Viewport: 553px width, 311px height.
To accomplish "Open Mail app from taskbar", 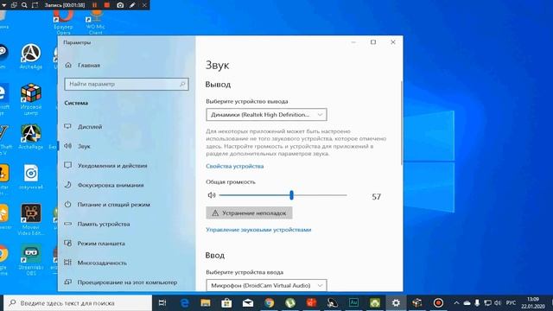I will [x=248, y=303].
